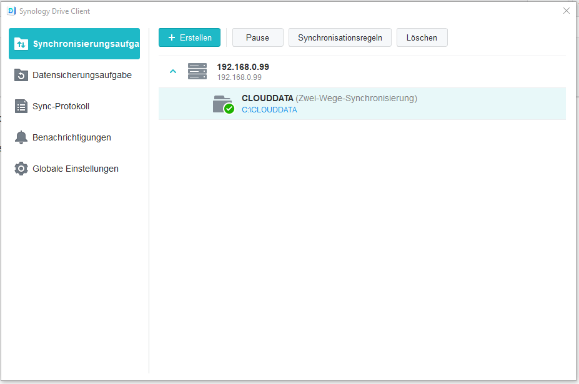The width and height of the screenshot is (579, 384).
Task: Open the Datensicherungsaufgabe section
Action: [x=74, y=75]
